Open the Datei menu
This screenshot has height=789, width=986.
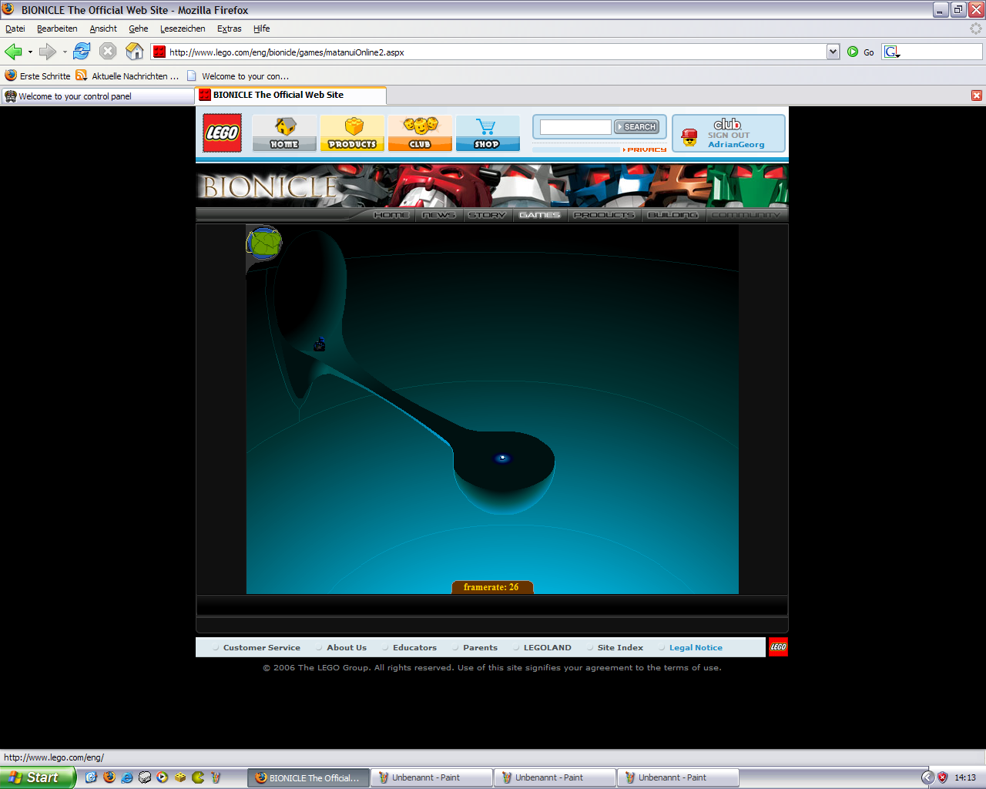tap(15, 29)
